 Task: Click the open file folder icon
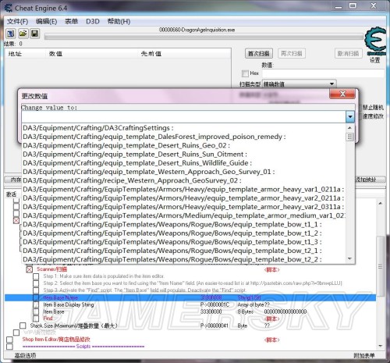point(23,34)
